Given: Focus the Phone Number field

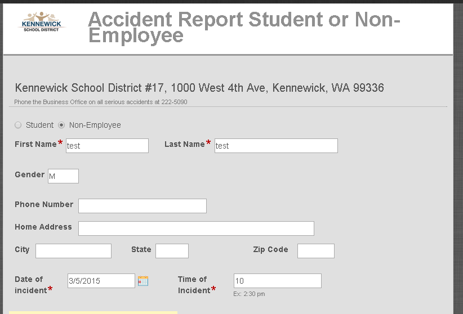Looking at the screenshot, I should [x=143, y=206].
